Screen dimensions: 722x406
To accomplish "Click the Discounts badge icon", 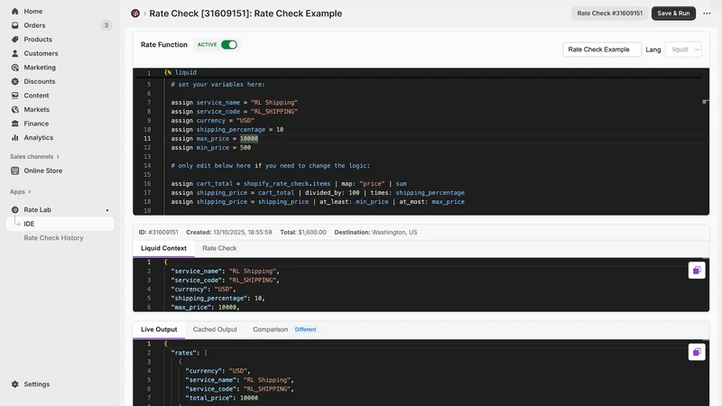I will click(14, 81).
